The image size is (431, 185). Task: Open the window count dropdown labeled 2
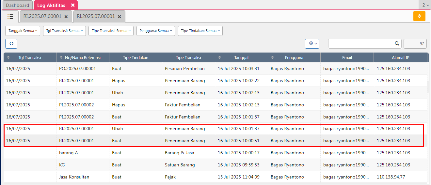pyautogui.click(x=425, y=5)
